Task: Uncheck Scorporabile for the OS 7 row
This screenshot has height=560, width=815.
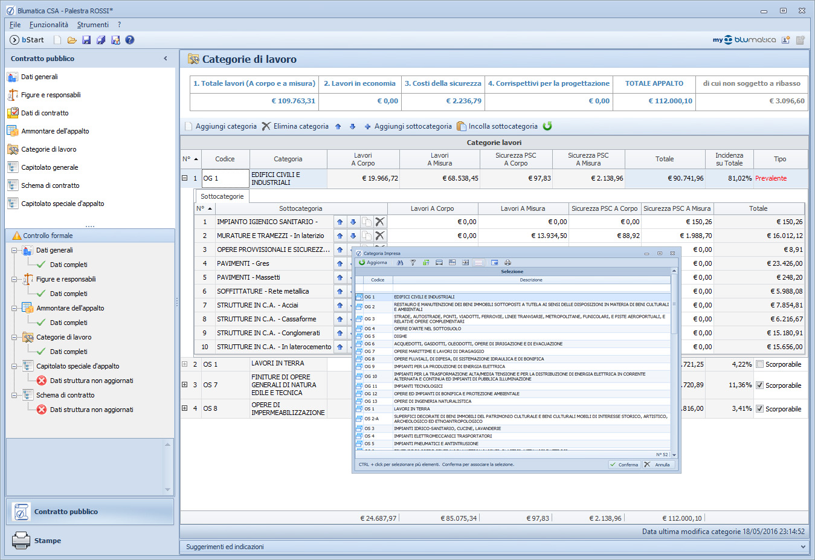Action: click(x=759, y=385)
